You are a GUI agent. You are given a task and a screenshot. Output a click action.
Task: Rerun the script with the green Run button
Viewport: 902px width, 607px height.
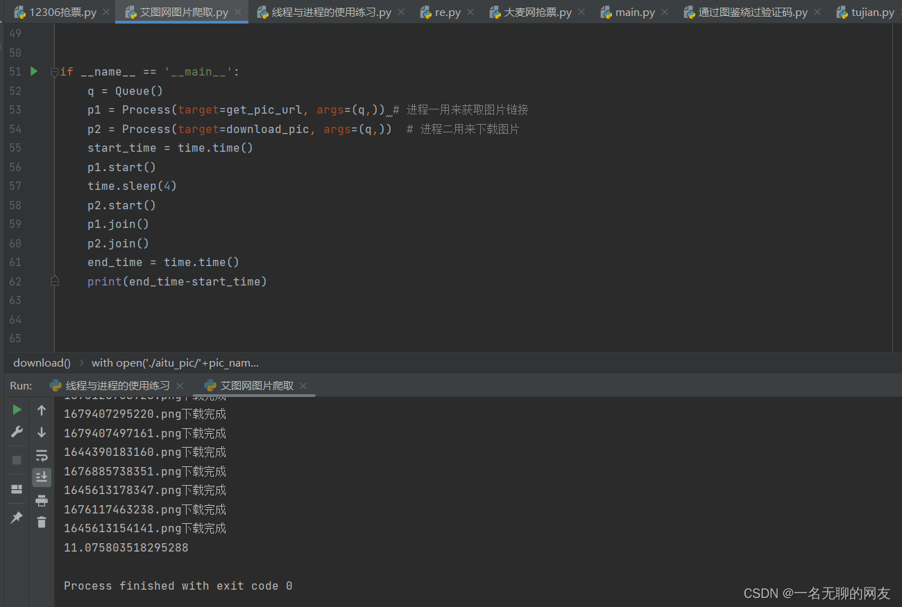pyautogui.click(x=17, y=410)
